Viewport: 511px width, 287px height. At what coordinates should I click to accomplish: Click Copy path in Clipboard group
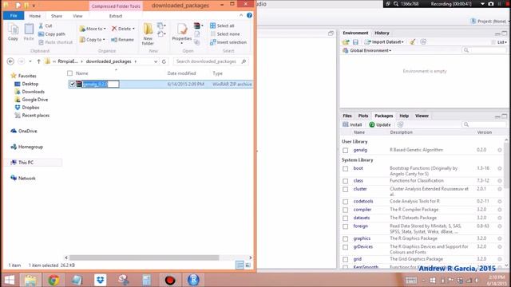52,33
